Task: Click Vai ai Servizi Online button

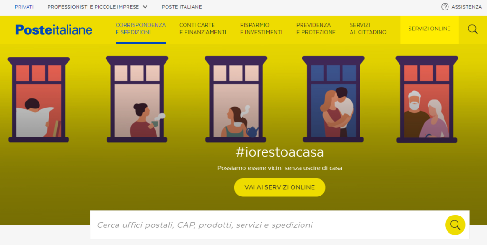Action: pos(280,187)
